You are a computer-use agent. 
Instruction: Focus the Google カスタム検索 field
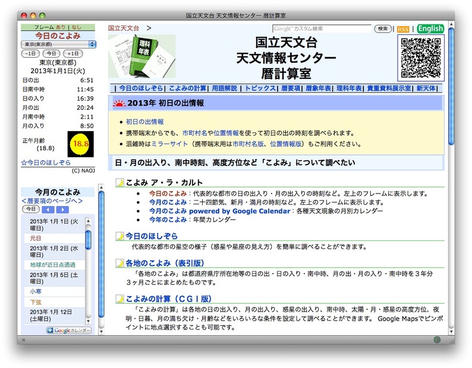click(322, 28)
